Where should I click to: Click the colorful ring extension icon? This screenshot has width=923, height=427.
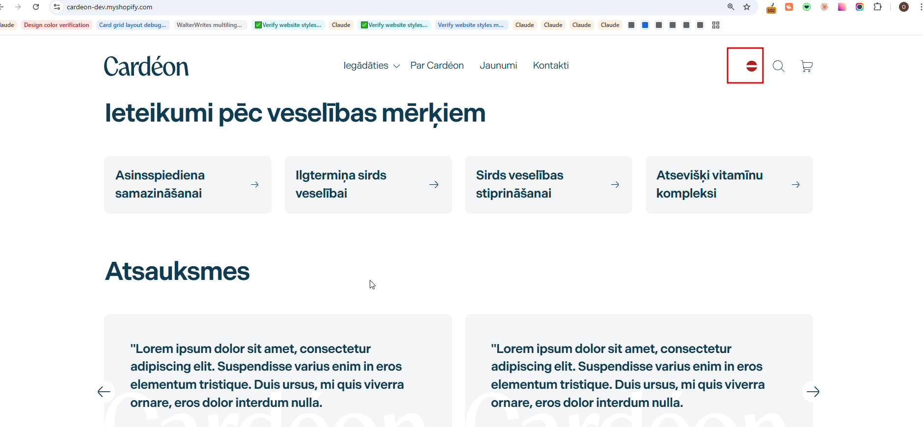(860, 7)
